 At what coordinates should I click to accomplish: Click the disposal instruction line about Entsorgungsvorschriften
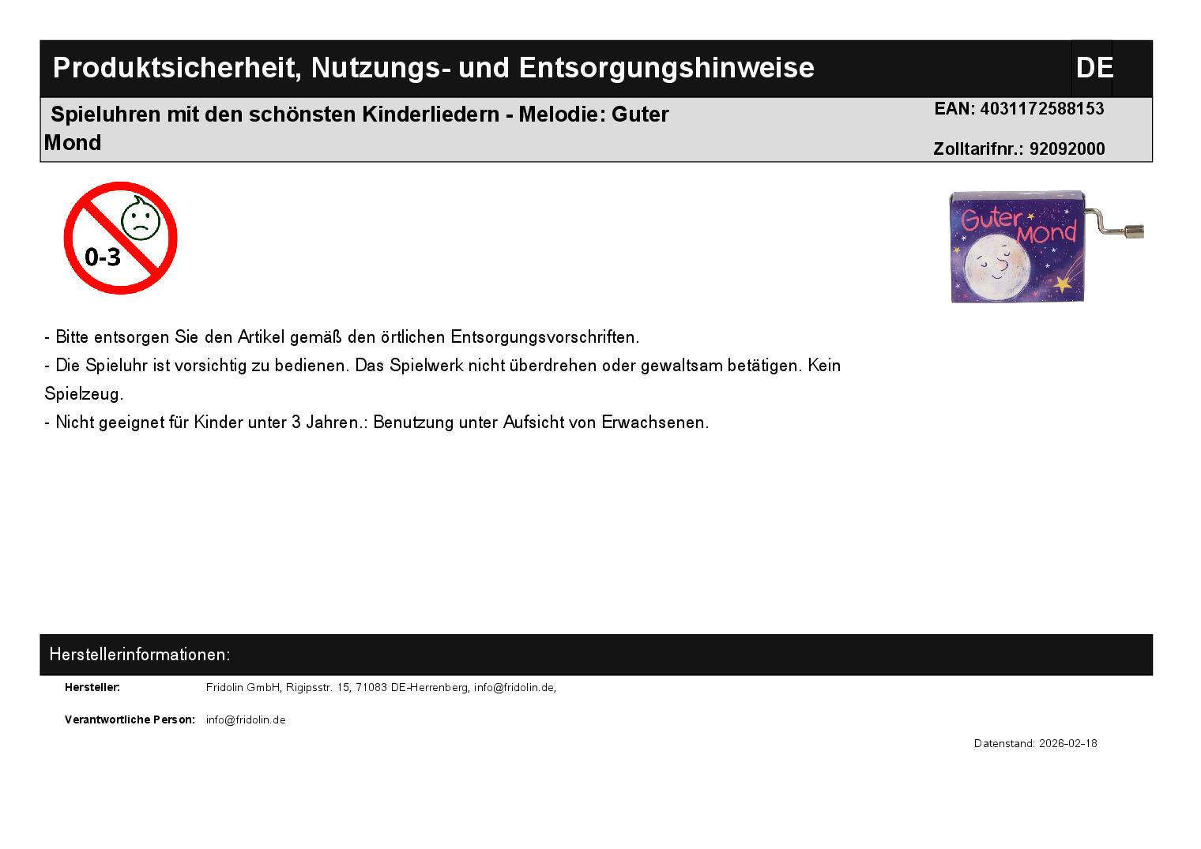pyautogui.click(x=342, y=337)
